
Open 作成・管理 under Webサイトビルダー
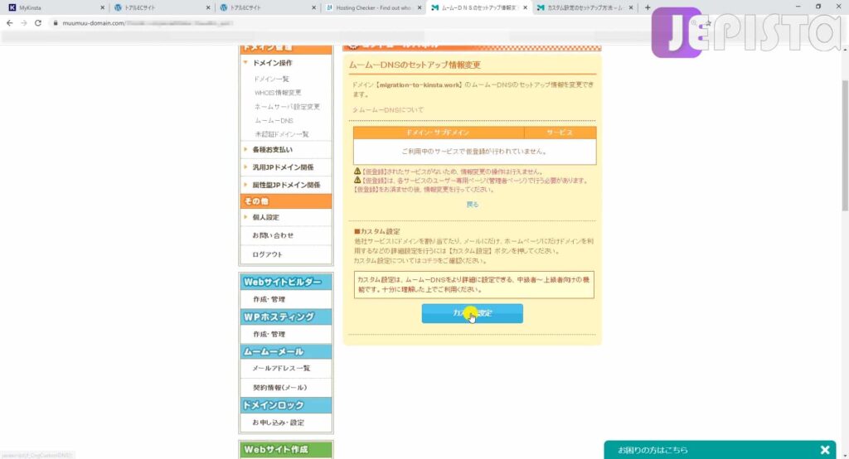point(269,299)
